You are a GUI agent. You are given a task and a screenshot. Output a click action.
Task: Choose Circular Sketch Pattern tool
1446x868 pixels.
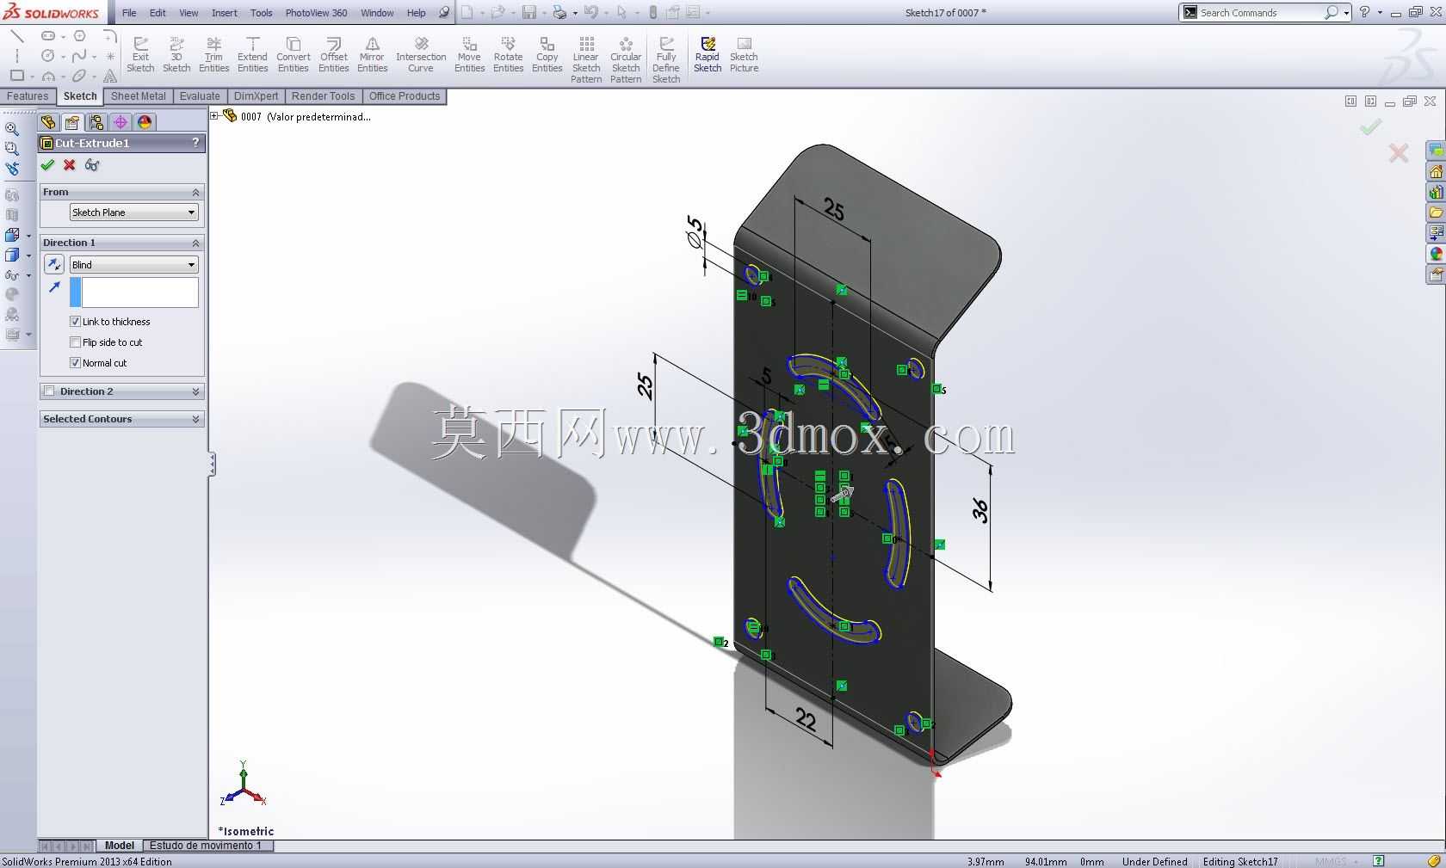click(x=626, y=60)
